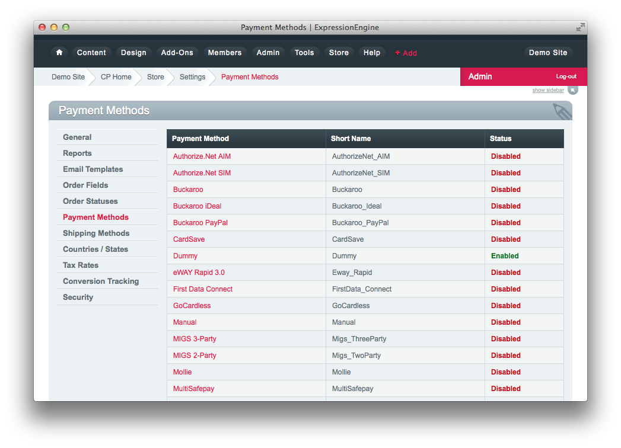Image resolution: width=621 pixels, height=448 pixels.
Task: Open the Members menu
Action: pyautogui.click(x=225, y=53)
